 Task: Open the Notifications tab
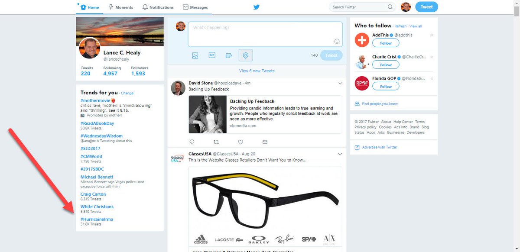(158, 7)
